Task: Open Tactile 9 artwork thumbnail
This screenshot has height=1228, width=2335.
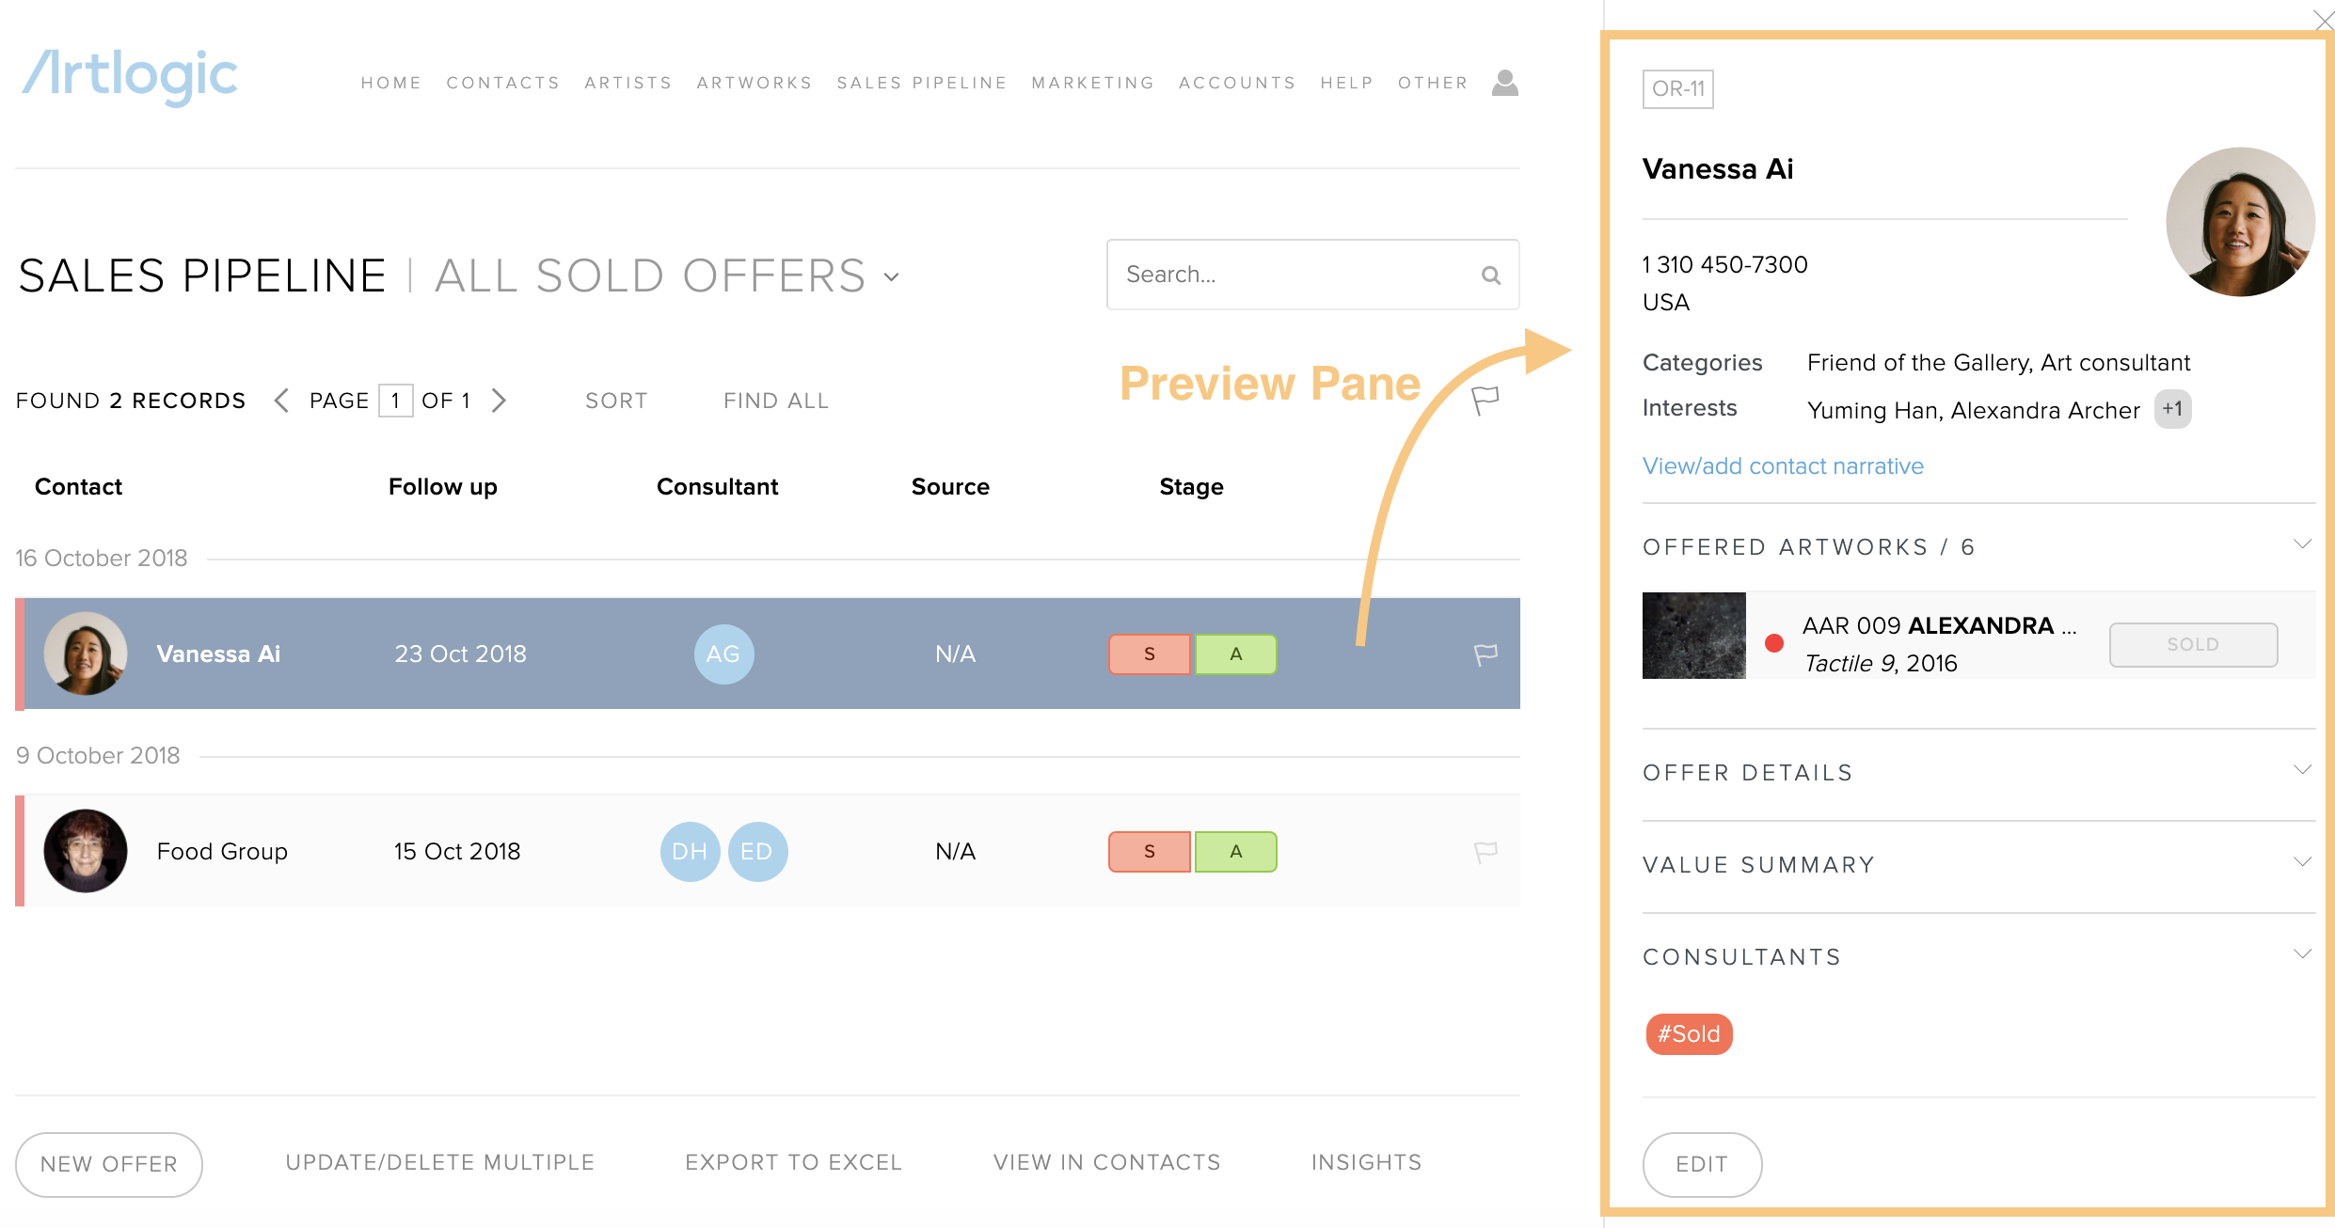Action: 1693,636
